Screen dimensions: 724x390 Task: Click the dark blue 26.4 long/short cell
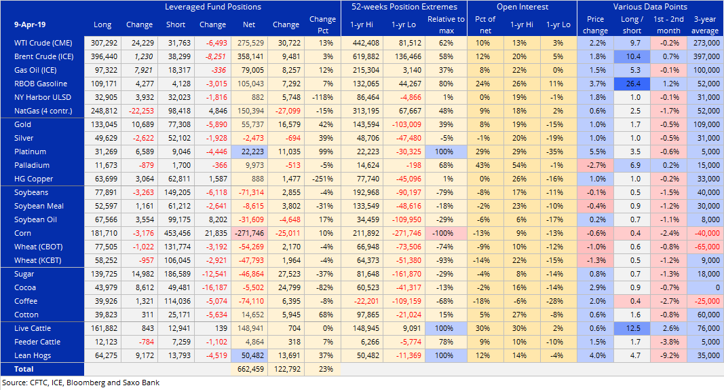pos(632,84)
